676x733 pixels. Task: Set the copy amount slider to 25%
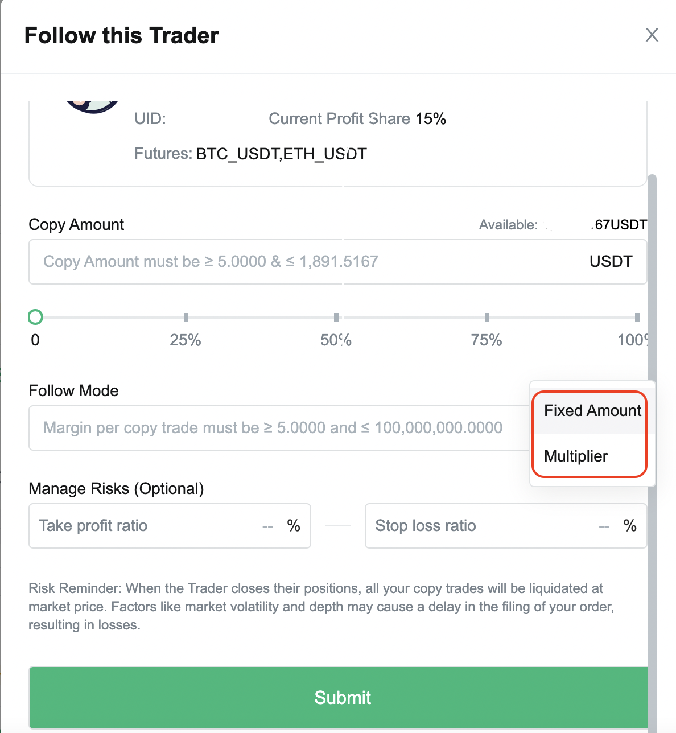click(x=186, y=318)
